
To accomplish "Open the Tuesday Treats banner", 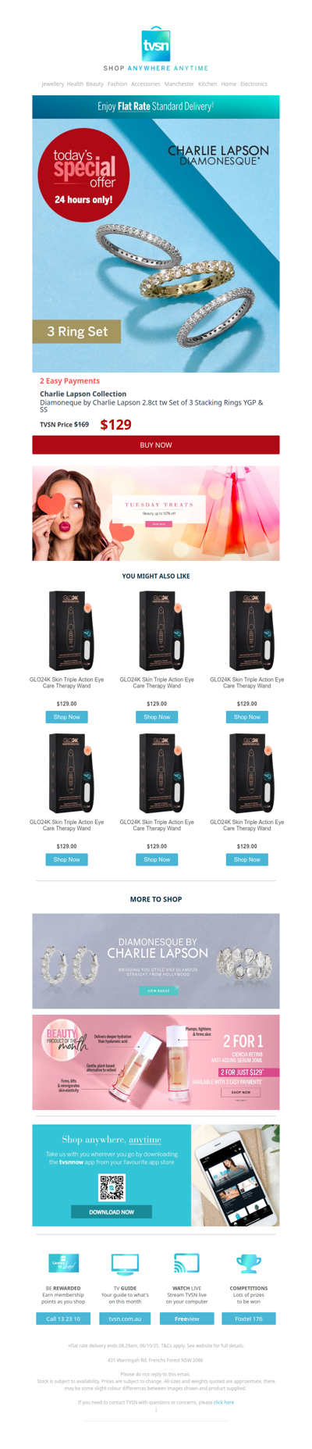I will (156, 513).
